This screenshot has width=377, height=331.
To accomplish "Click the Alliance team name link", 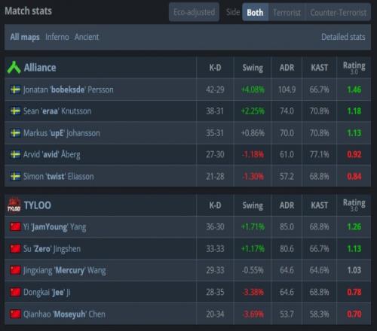I will coord(40,68).
